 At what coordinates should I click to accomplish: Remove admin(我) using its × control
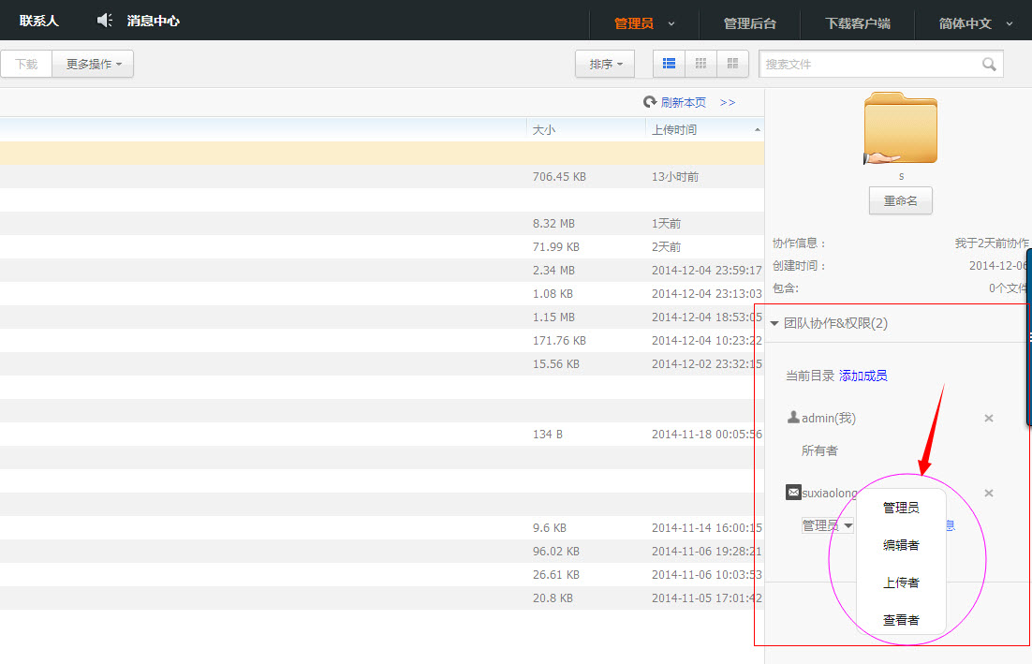(x=988, y=419)
